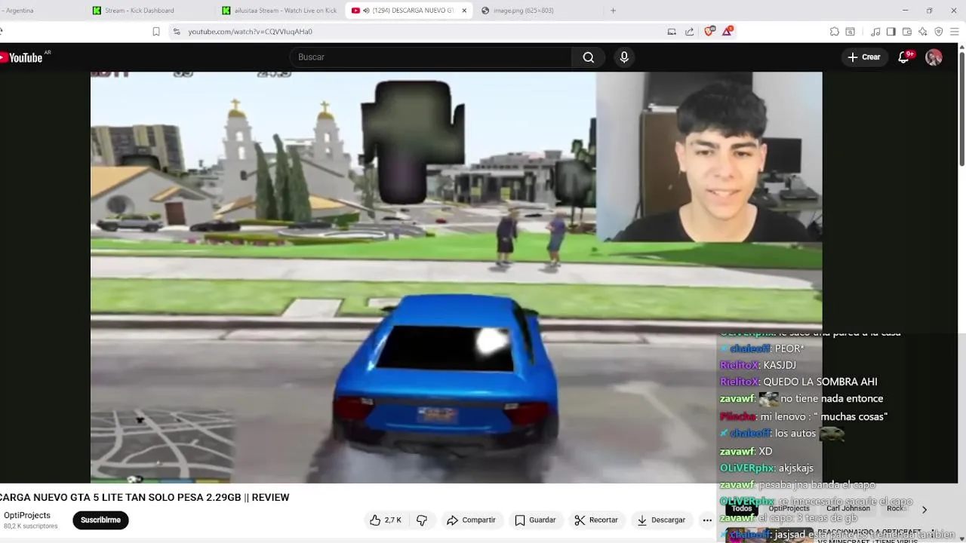Image resolution: width=966 pixels, height=543 pixels.
Task: Open the three-dot more actions menu below the video
Action: click(707, 520)
